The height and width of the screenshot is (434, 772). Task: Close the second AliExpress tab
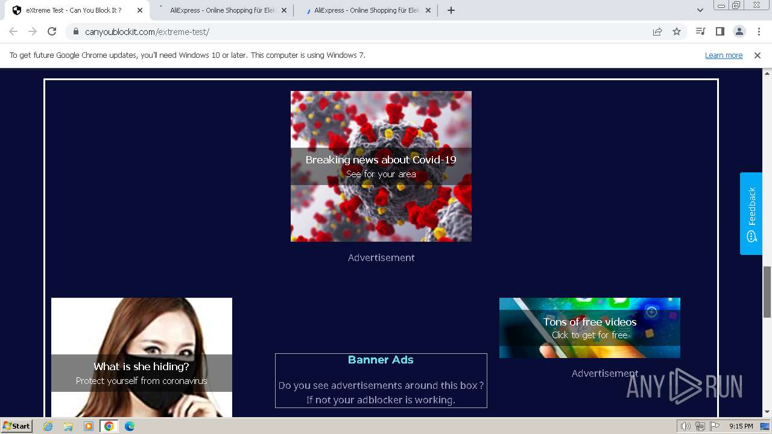point(428,10)
